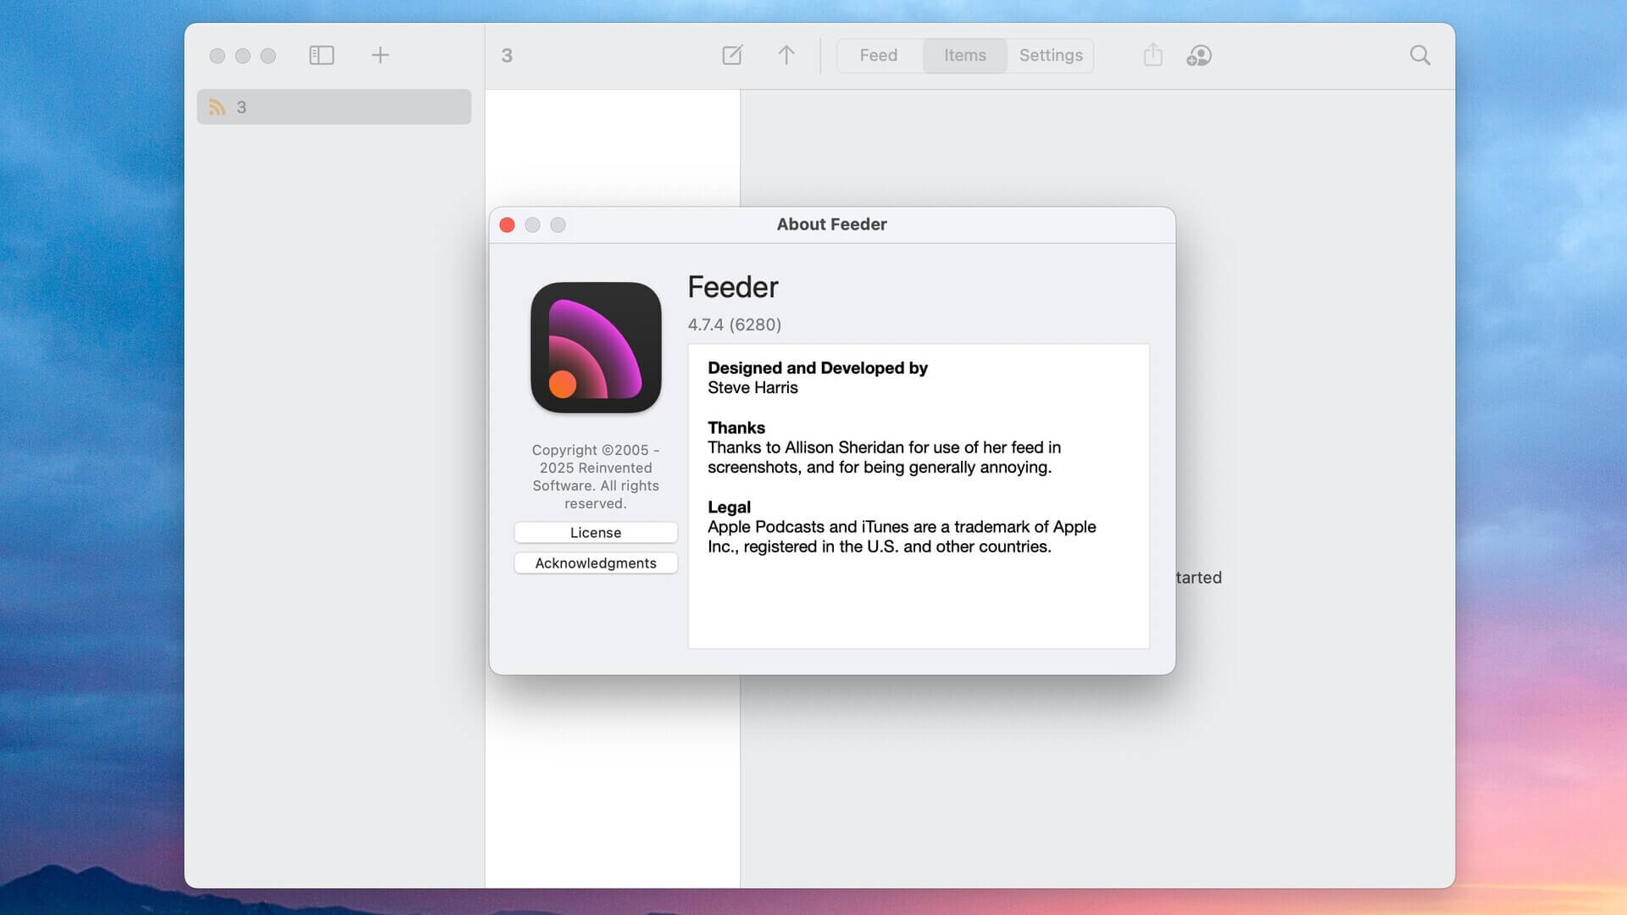The height and width of the screenshot is (915, 1627).
Task: Toggle the sidebar panel icon
Action: coord(321,56)
